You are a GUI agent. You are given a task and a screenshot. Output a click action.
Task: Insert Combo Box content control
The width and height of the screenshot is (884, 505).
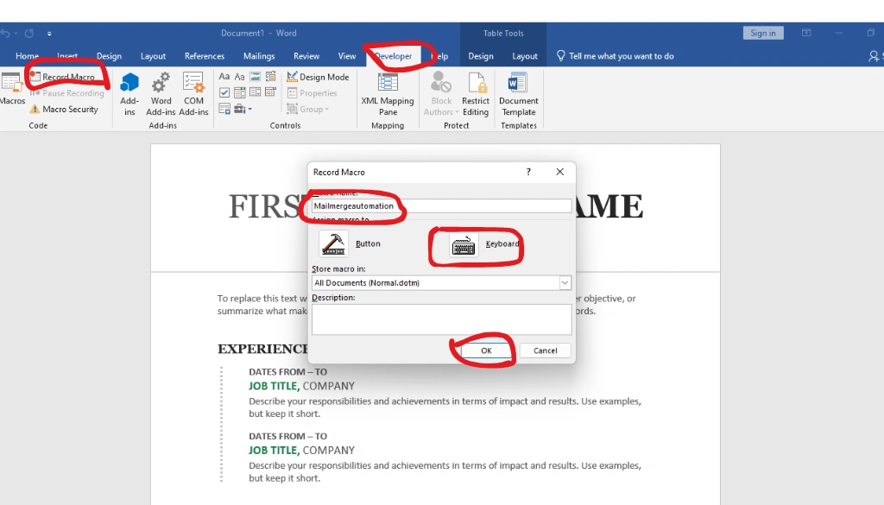click(240, 92)
